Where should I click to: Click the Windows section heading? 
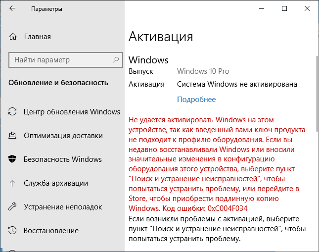(148, 60)
